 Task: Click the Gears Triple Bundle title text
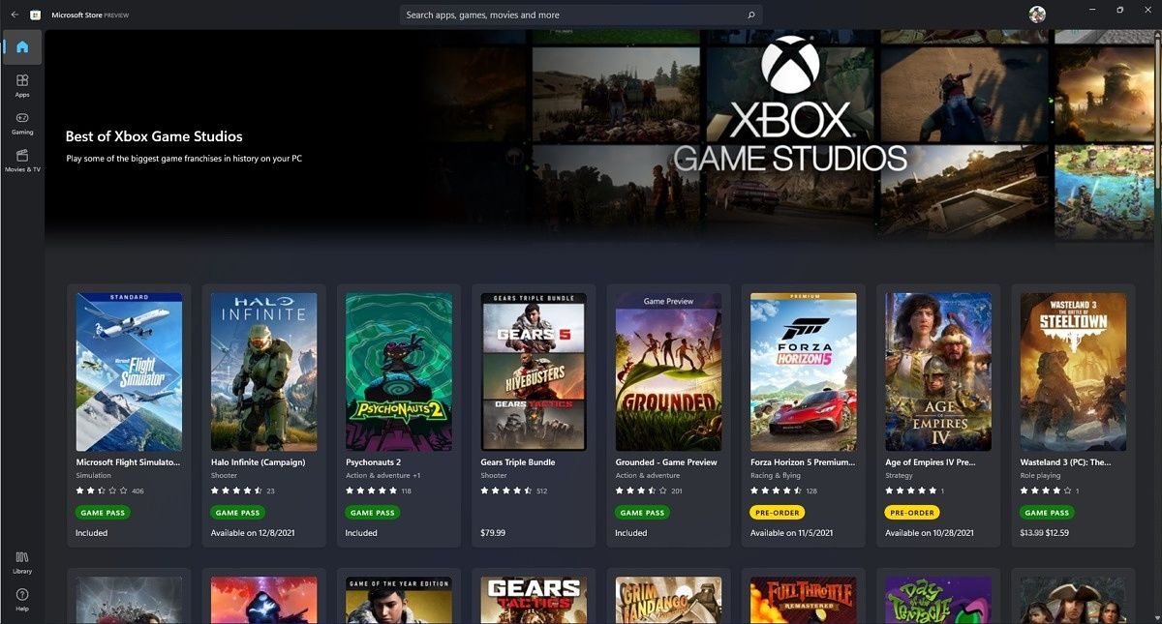[518, 462]
